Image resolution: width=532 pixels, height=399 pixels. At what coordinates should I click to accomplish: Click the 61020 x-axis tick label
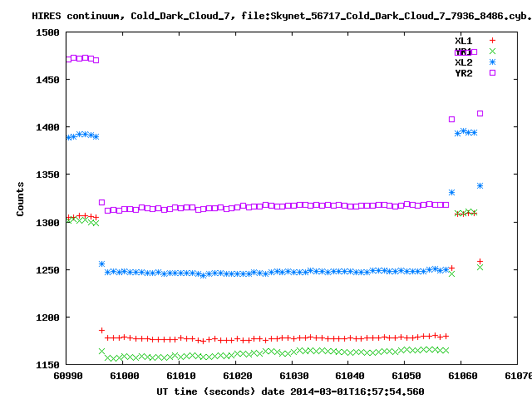237,376
